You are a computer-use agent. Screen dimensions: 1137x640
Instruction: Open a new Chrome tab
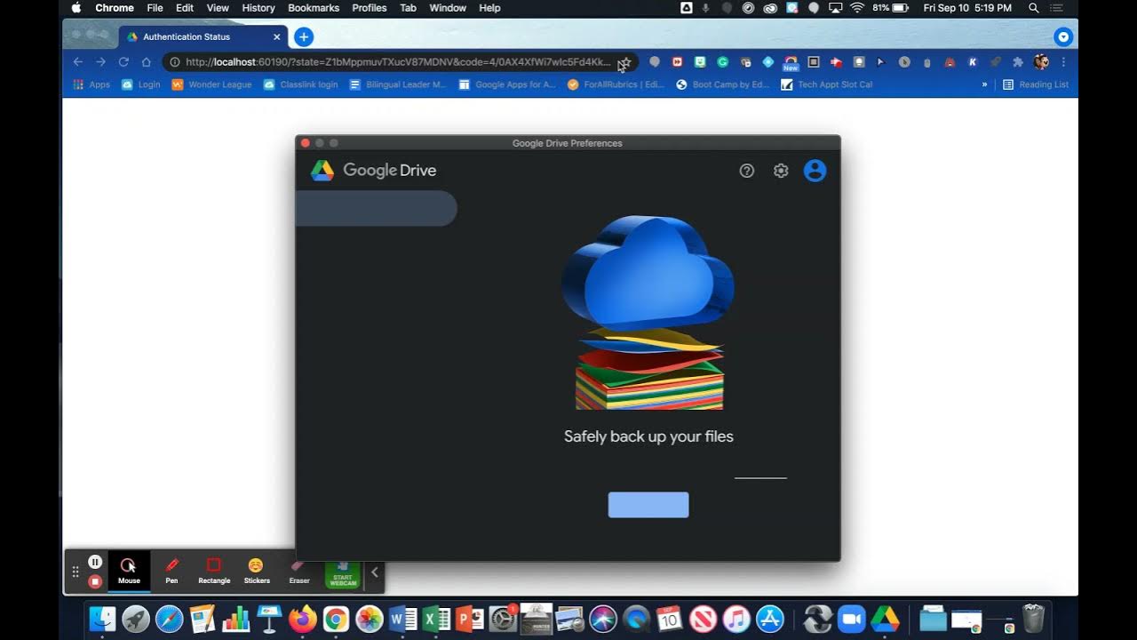(304, 36)
